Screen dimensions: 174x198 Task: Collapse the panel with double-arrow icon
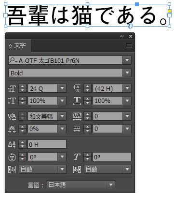(x=122, y=36)
